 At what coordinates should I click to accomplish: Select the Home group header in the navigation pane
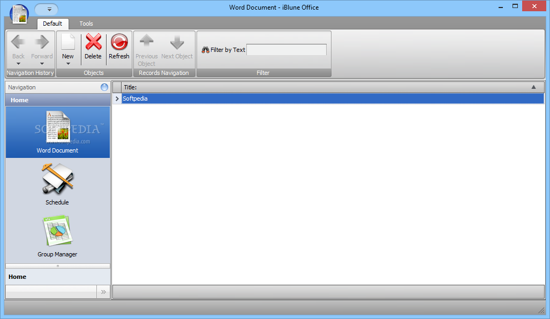click(x=58, y=100)
